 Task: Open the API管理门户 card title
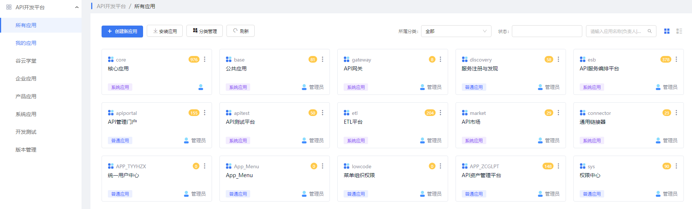122,122
